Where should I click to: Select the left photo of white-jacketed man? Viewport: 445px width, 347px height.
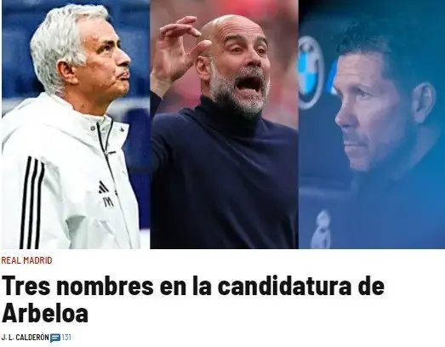[x=76, y=124]
